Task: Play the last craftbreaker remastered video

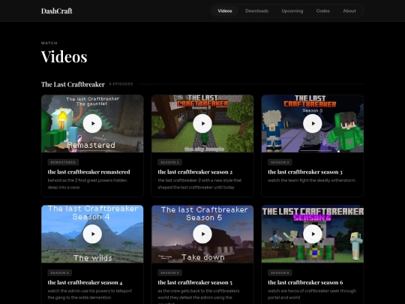Action: (92, 124)
